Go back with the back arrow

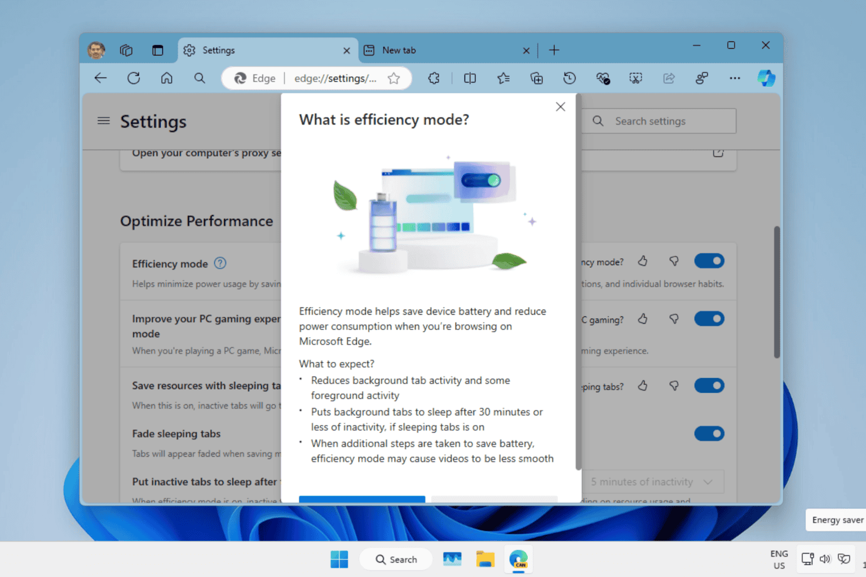[x=101, y=78]
